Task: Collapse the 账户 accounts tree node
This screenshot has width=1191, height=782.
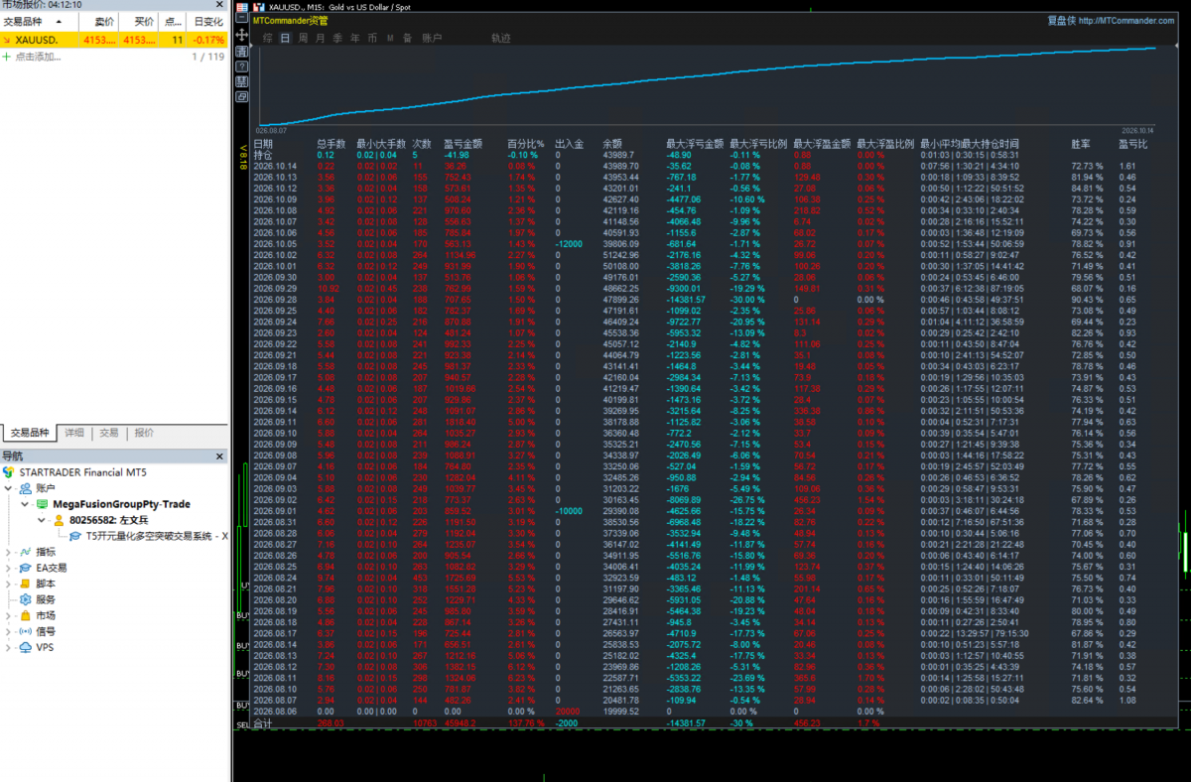Action: [x=9, y=488]
